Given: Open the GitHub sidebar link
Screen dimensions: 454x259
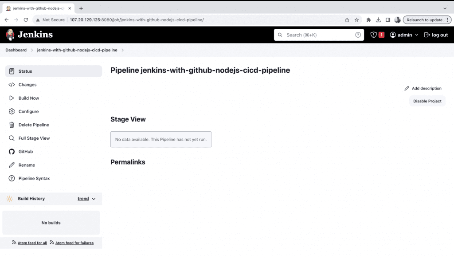Looking at the screenshot, I should tap(54, 152).
